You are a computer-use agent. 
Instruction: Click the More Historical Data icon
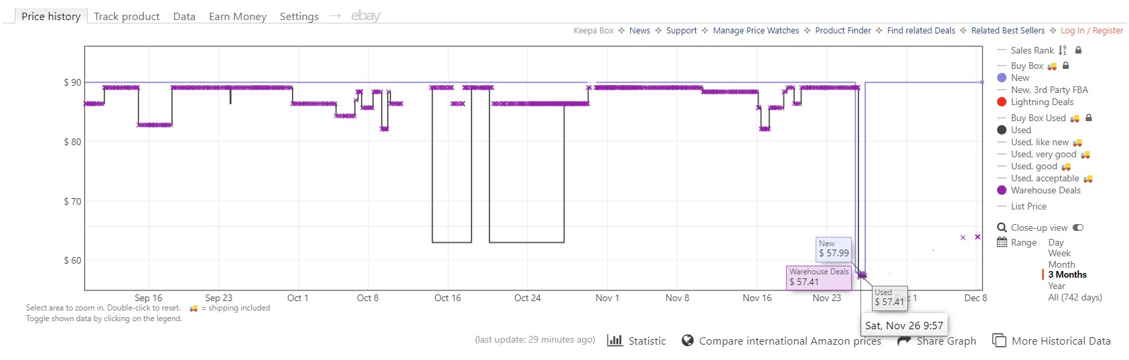pyautogui.click(x=999, y=341)
